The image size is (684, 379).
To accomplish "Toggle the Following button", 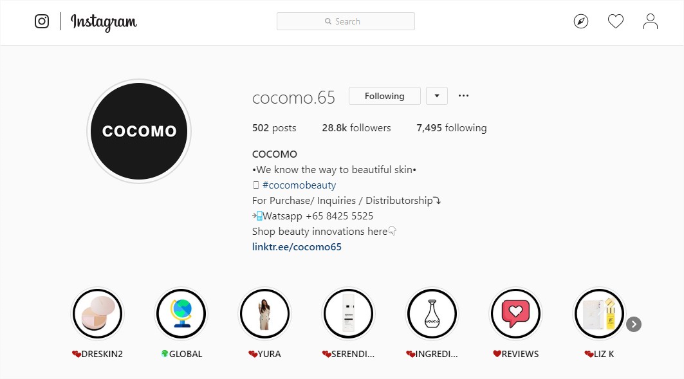I will tap(384, 96).
